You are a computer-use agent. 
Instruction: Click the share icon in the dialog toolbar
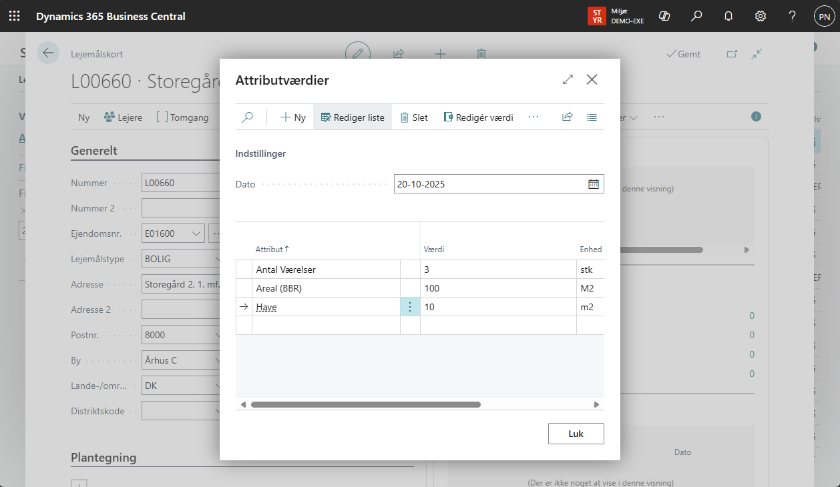(x=567, y=117)
